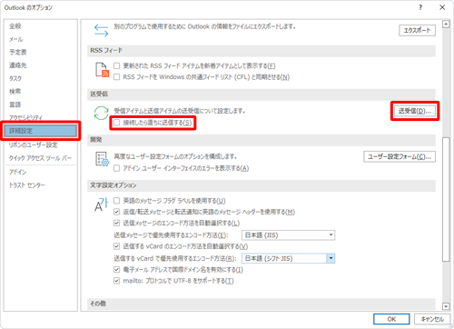Click the green send/receive sync icon
The image size is (454, 329).
[101, 113]
